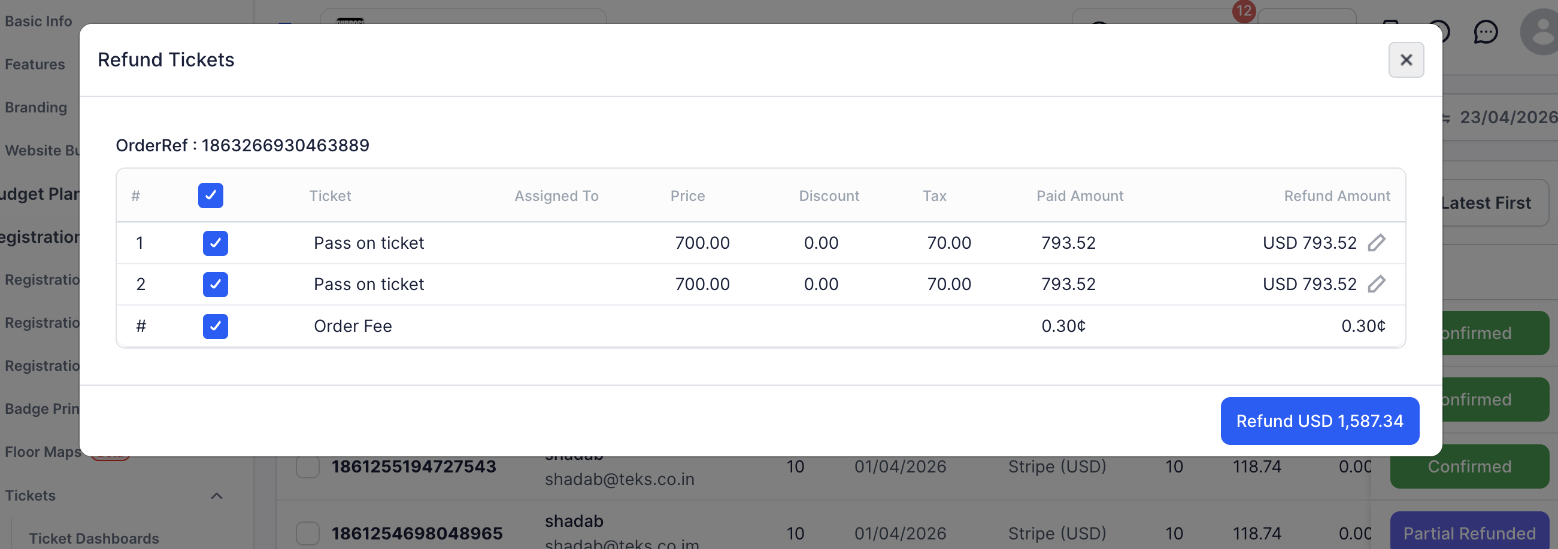This screenshot has width=1558, height=549.
Task: Select checkbox for order 1861255194727543
Action: pyautogui.click(x=307, y=466)
